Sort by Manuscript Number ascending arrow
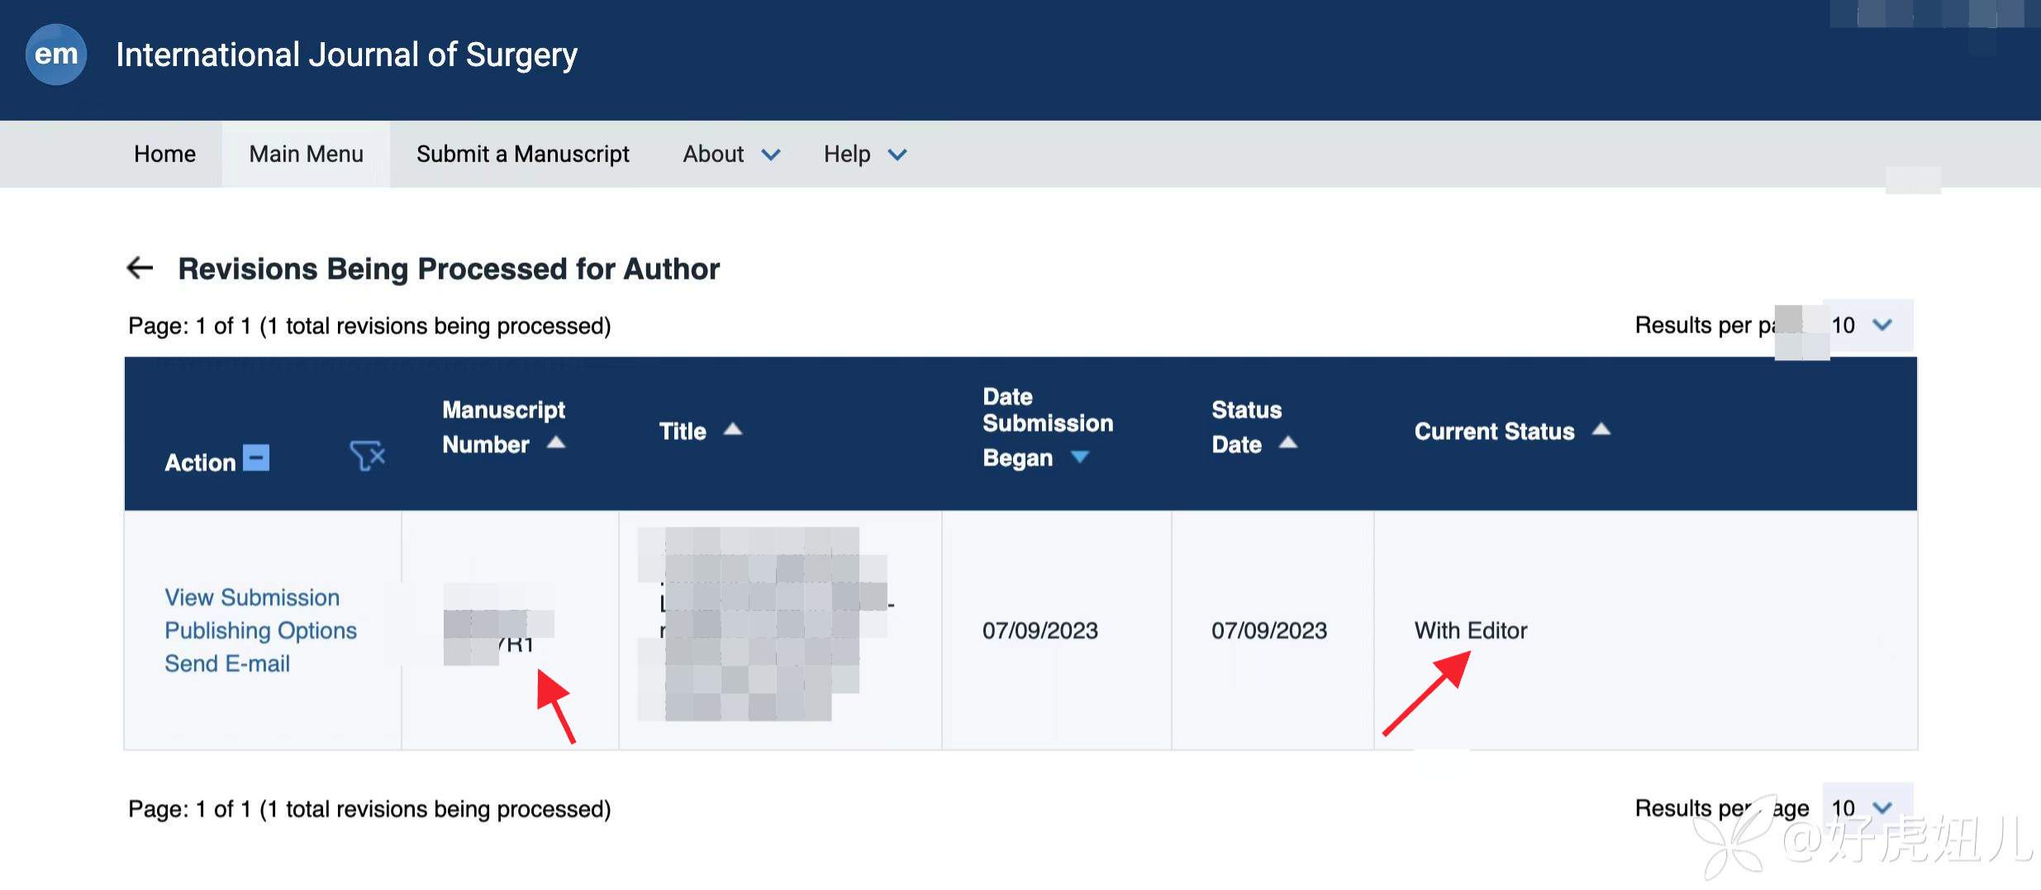Screen dimensions: 2041x890 click(x=556, y=443)
